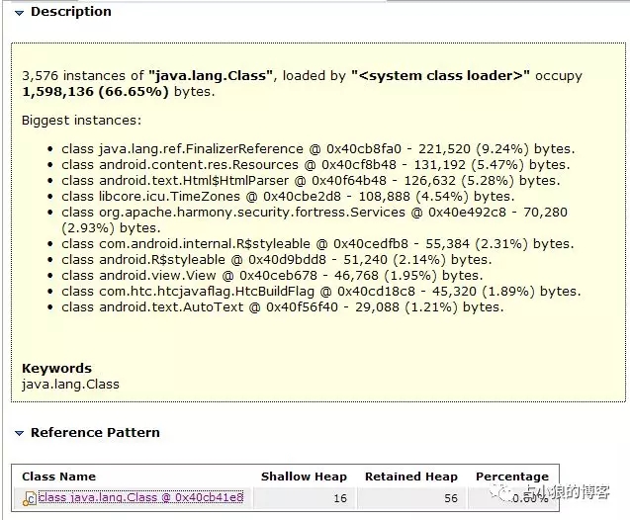630x520 pixels.
Task: Click the com.android.internal.R$styleable entry
Action: 317,244
